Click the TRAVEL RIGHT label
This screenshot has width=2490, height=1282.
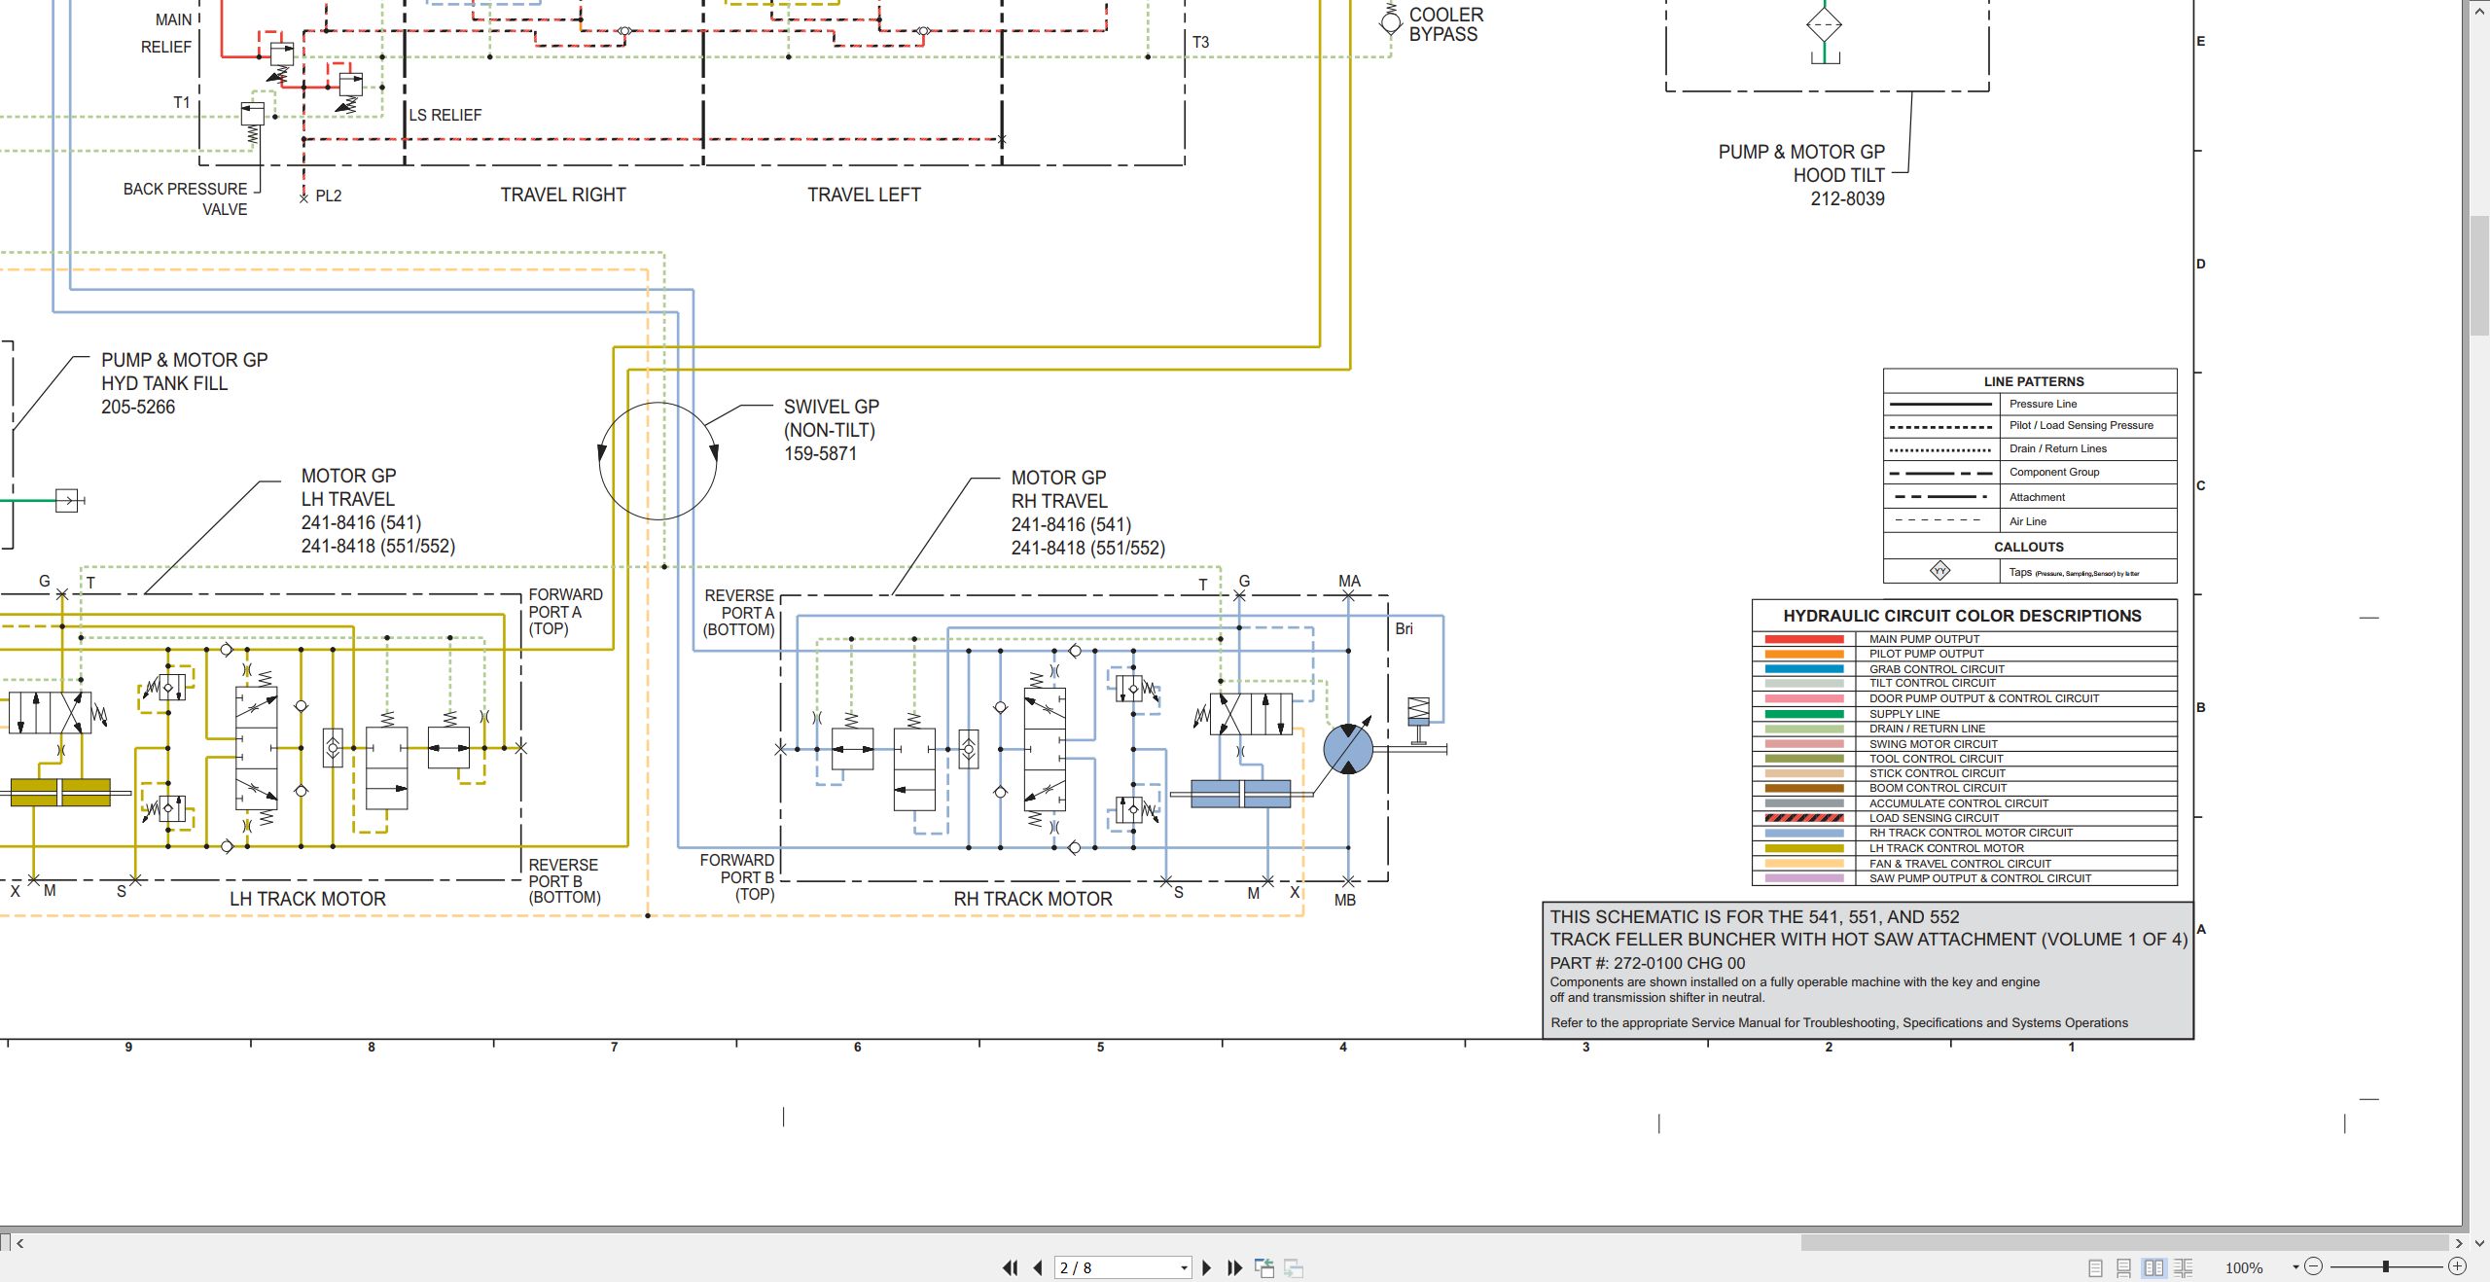tap(563, 195)
